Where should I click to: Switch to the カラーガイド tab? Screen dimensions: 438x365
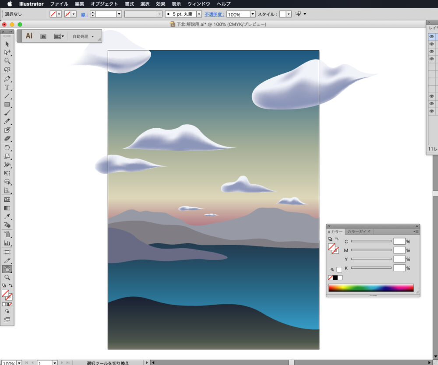pos(359,232)
